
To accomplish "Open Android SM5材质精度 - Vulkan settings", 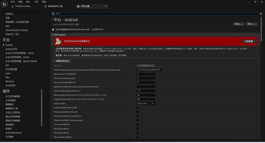I will [x=20, y=53].
